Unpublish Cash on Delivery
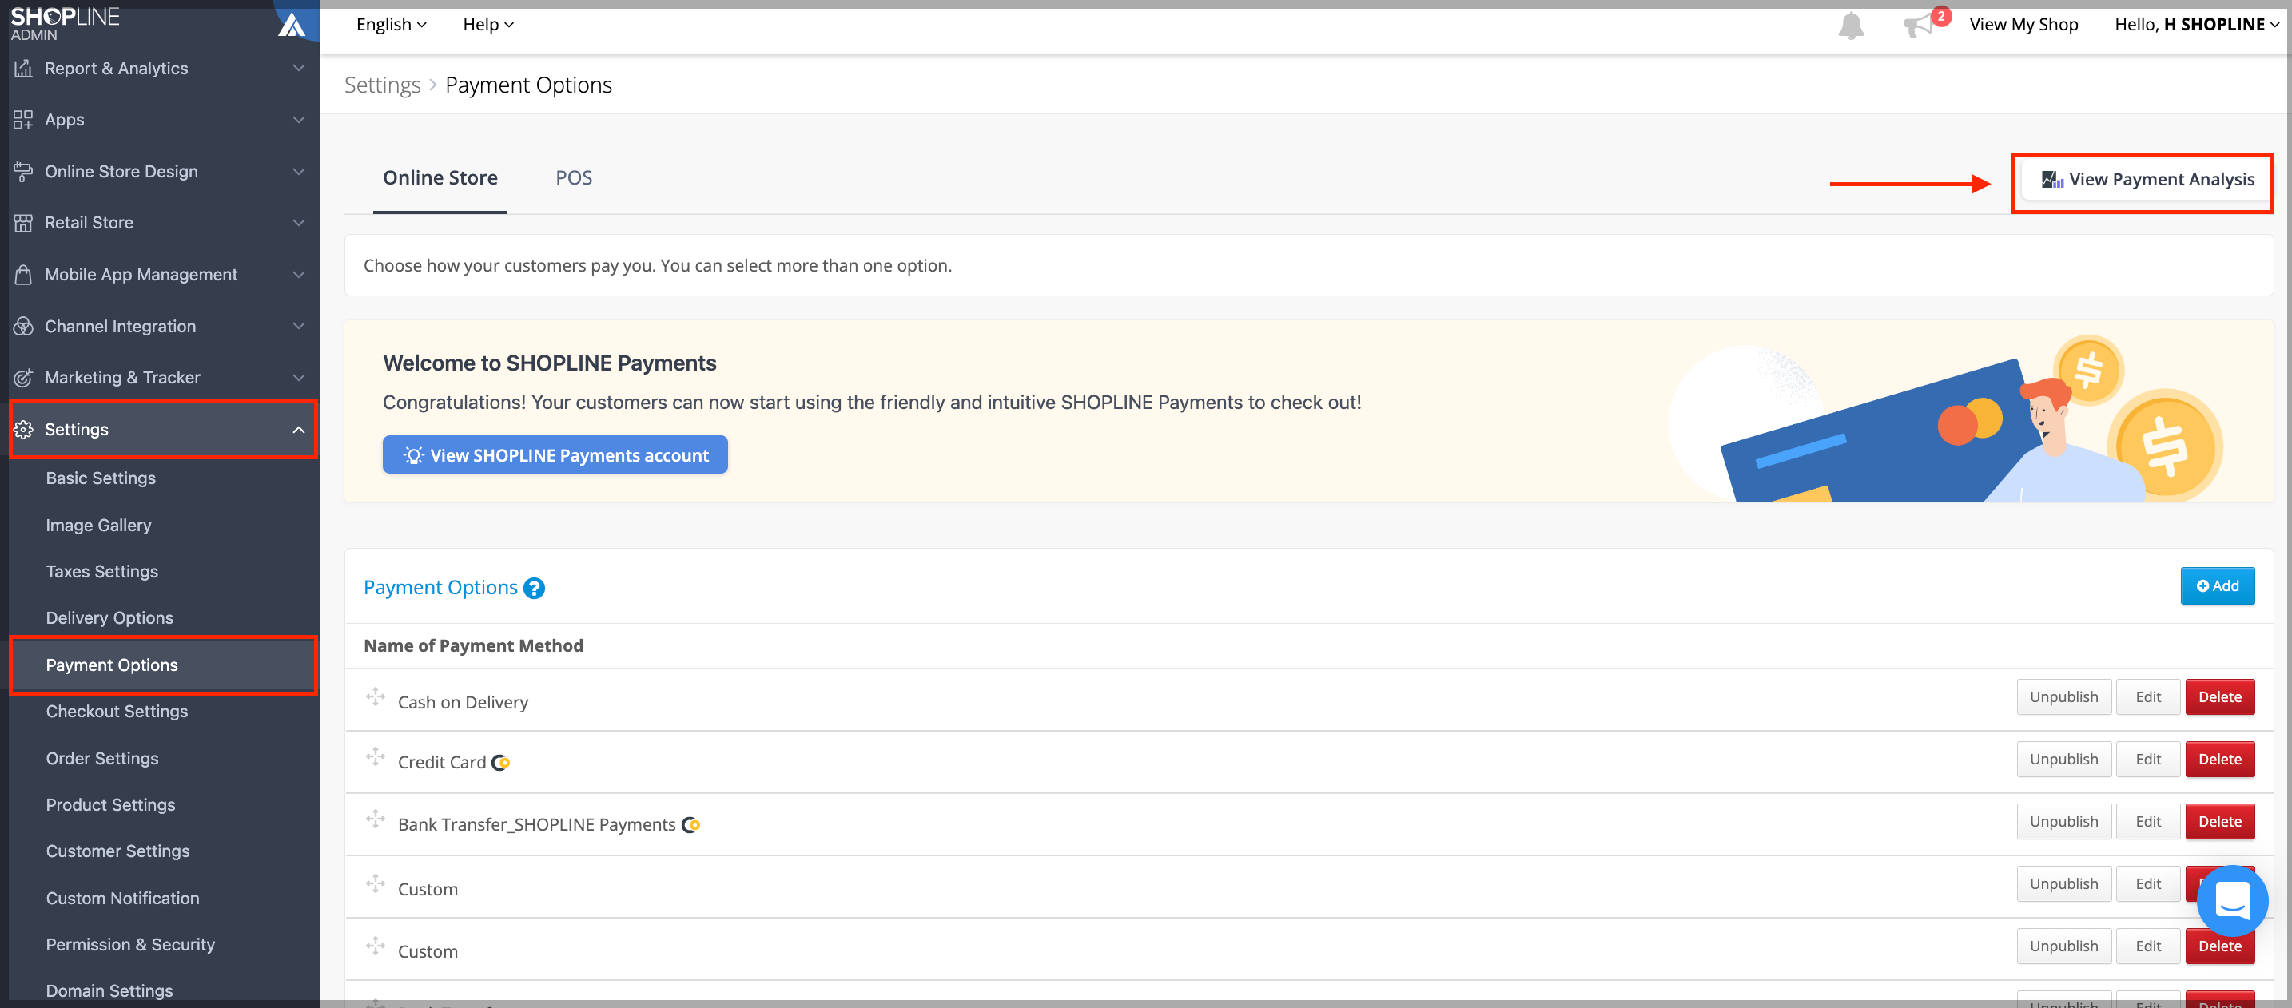The image size is (2292, 1008). coord(2063,696)
